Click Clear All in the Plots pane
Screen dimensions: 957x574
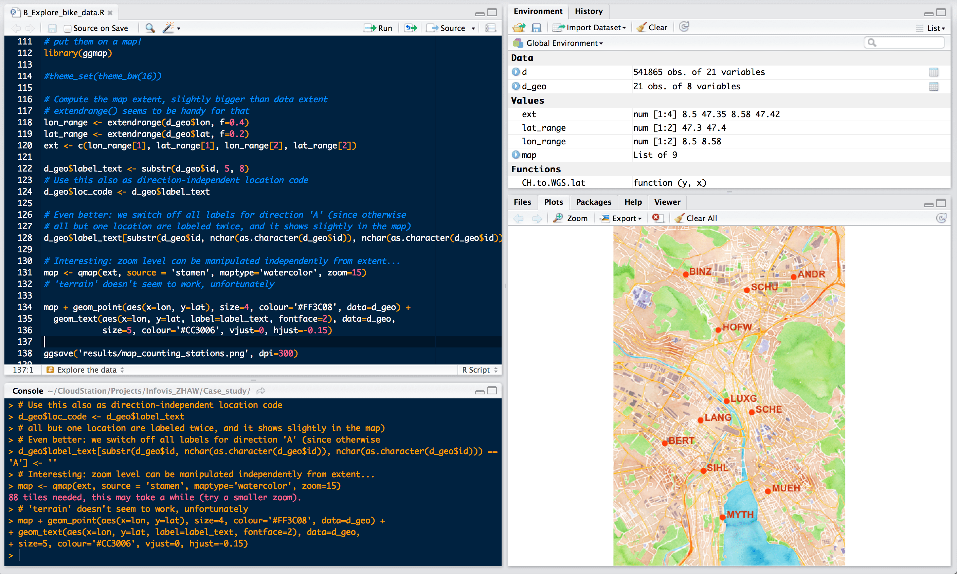(x=696, y=218)
